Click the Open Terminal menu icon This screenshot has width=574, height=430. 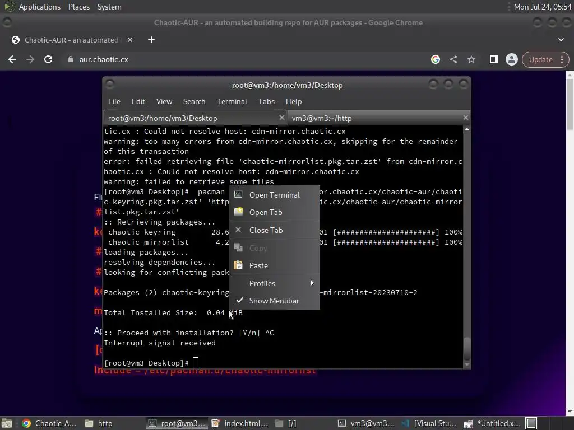click(x=238, y=194)
